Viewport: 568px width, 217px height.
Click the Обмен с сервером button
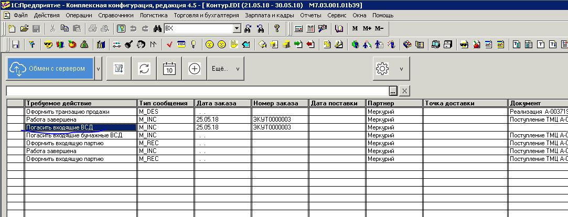pos(50,69)
